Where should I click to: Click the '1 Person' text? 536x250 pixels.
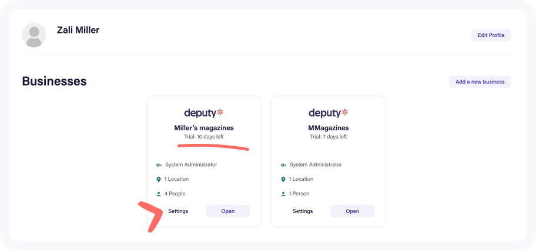point(299,194)
